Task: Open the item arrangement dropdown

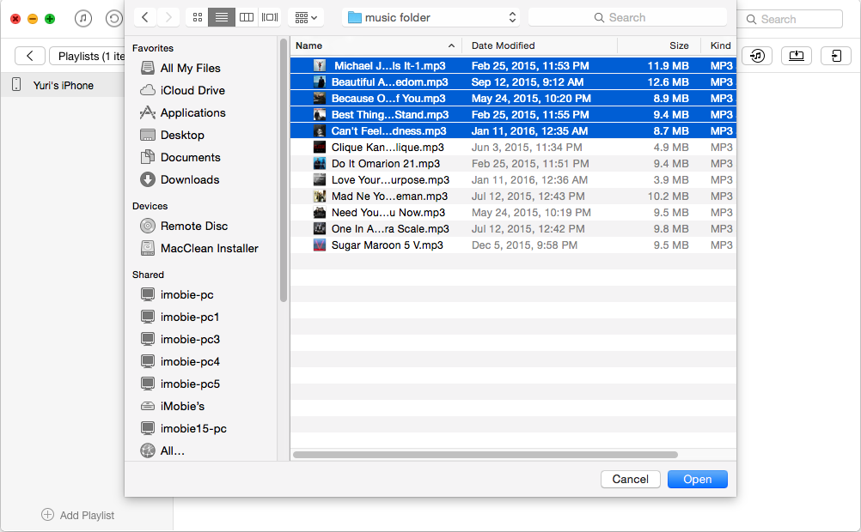Action: 305,17
